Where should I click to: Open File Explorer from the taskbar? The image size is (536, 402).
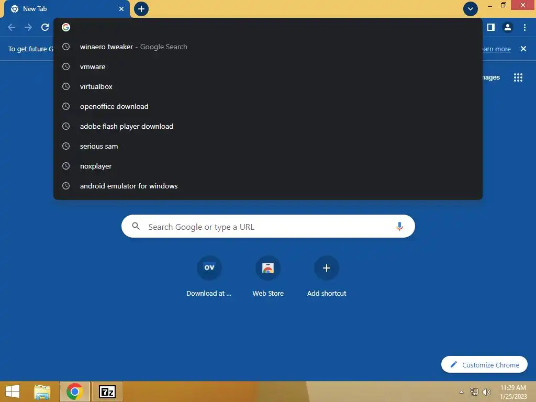click(42, 392)
